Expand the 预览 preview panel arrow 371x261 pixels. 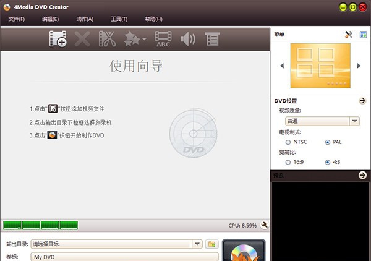pyautogui.click(x=362, y=176)
